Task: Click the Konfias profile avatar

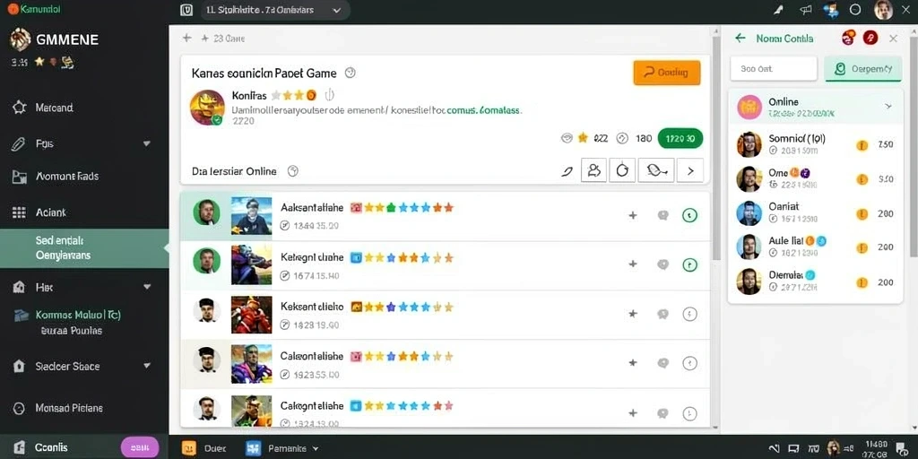Action: point(207,108)
